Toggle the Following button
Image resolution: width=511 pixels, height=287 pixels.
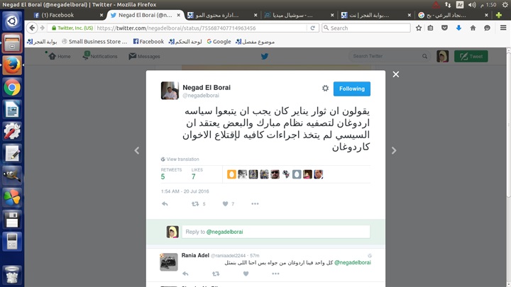click(351, 89)
